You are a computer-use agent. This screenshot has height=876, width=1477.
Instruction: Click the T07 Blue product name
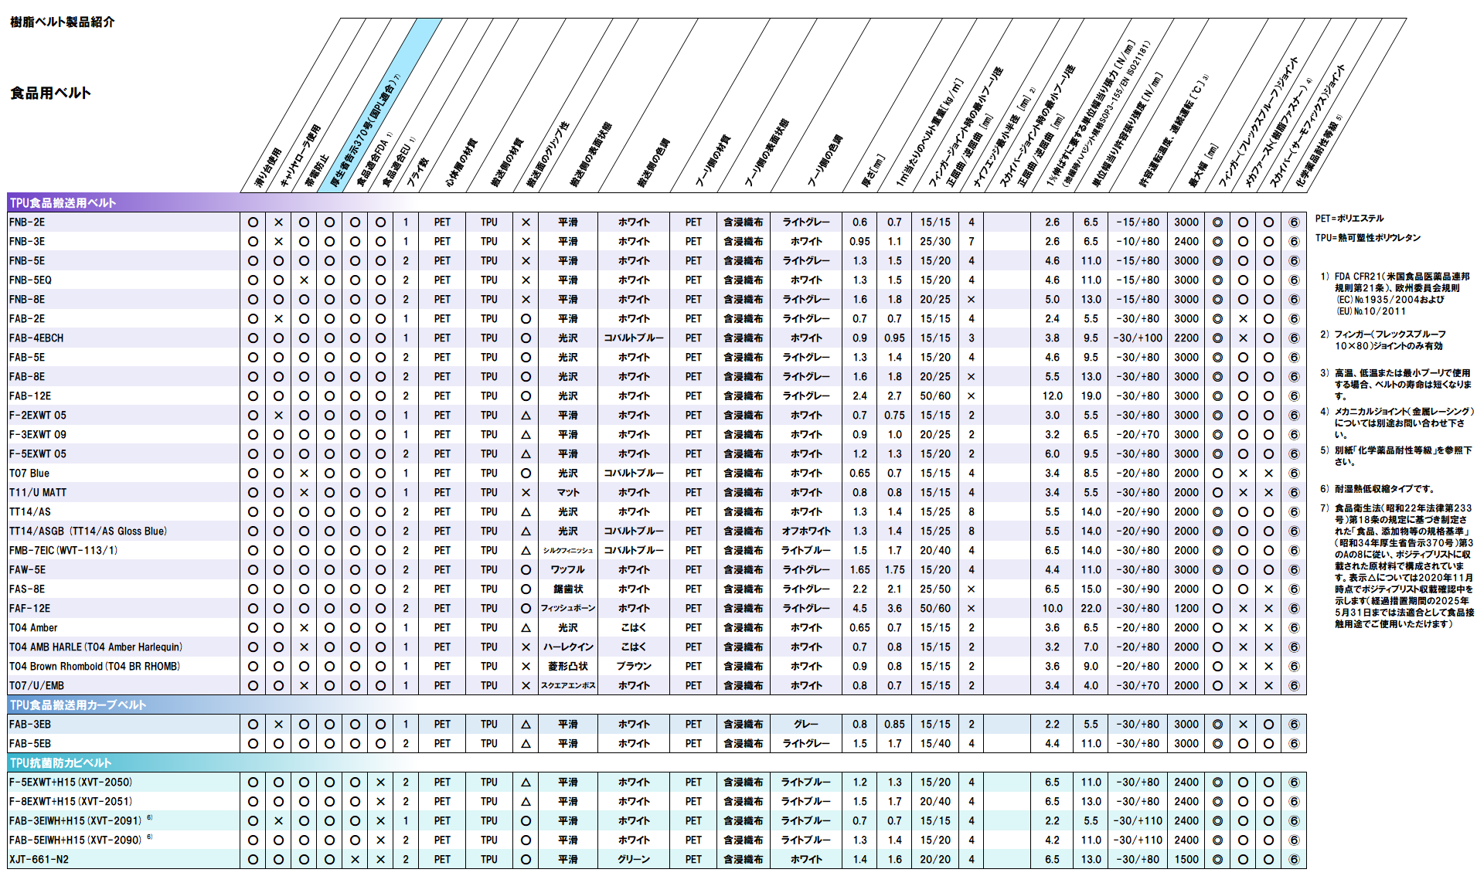point(29,474)
